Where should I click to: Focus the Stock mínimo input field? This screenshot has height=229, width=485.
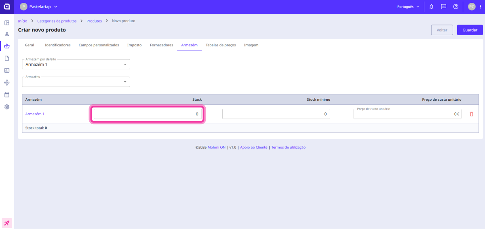[x=276, y=114]
